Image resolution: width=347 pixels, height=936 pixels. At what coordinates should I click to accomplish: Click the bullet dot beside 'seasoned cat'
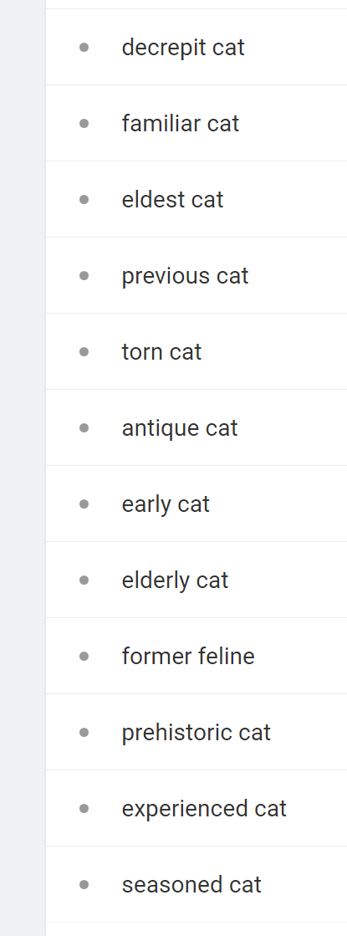[84, 884]
